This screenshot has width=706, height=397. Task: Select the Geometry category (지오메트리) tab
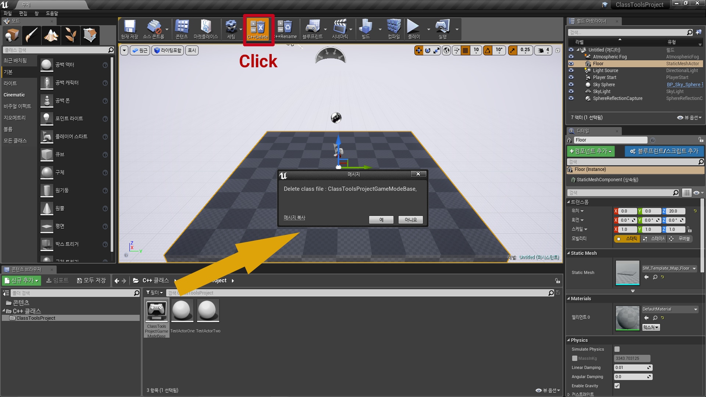(x=15, y=118)
